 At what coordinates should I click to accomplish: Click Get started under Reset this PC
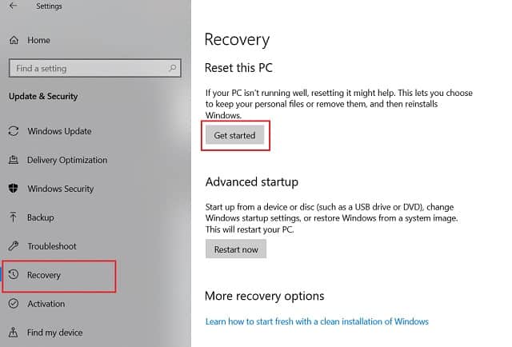234,135
